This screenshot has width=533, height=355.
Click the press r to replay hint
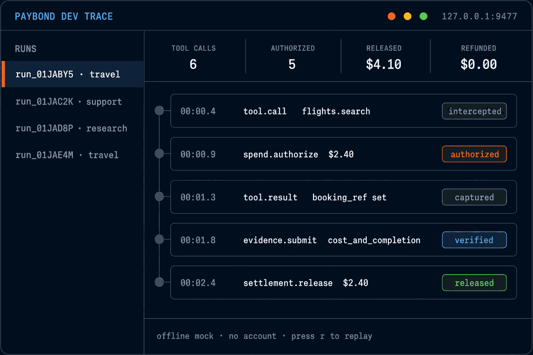click(332, 336)
